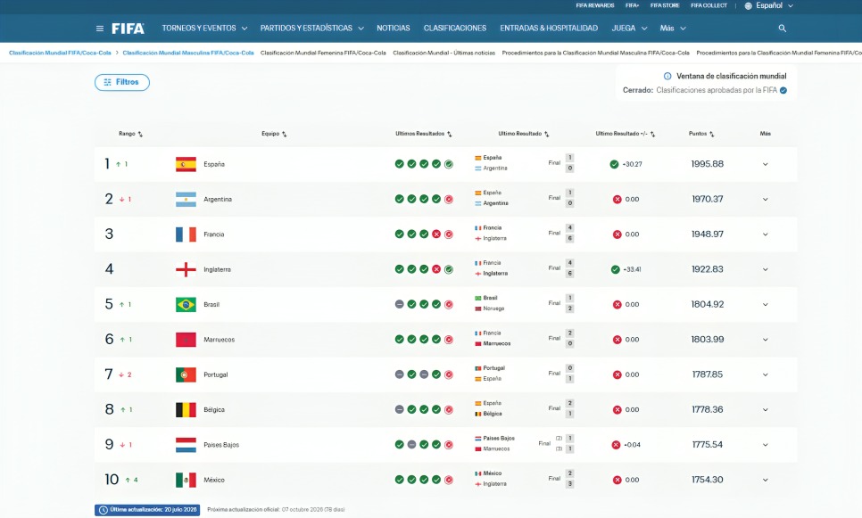
Task: Go to Clasificaciones
Action: 454,28
